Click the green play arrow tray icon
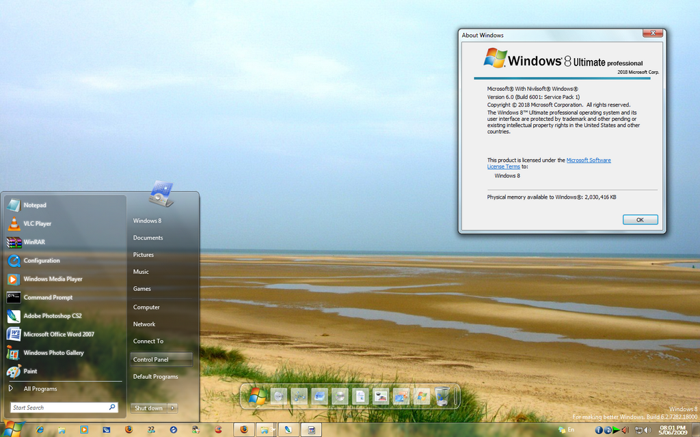The image size is (700, 437). 617,430
